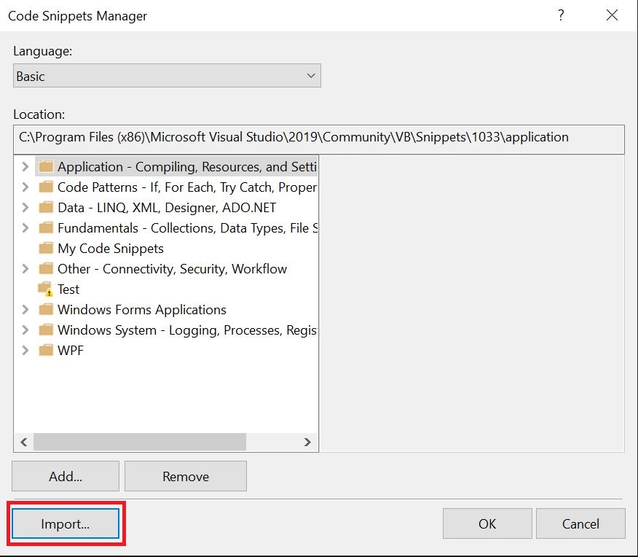This screenshot has width=638, height=557.
Task: Click the Code Patterns folder icon
Action: (46, 187)
